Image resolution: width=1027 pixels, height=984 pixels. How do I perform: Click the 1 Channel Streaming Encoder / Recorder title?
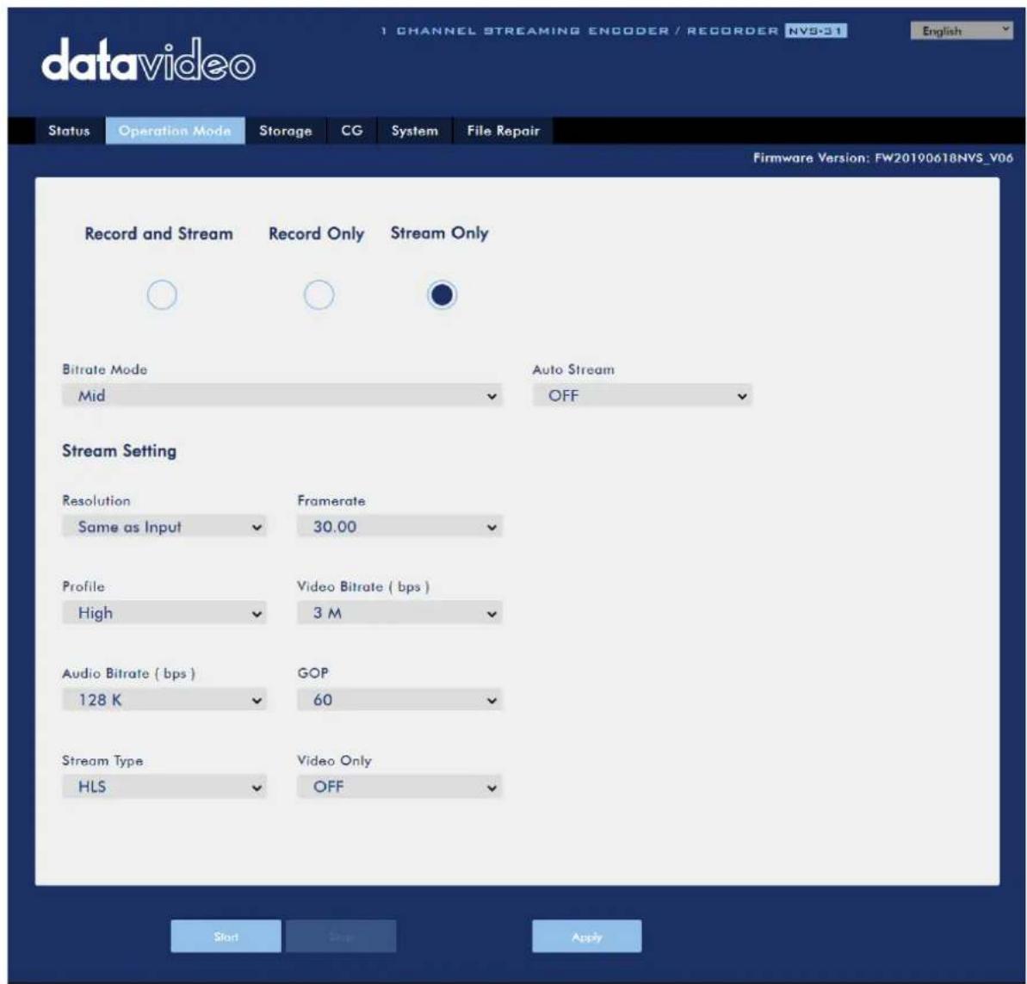(579, 31)
